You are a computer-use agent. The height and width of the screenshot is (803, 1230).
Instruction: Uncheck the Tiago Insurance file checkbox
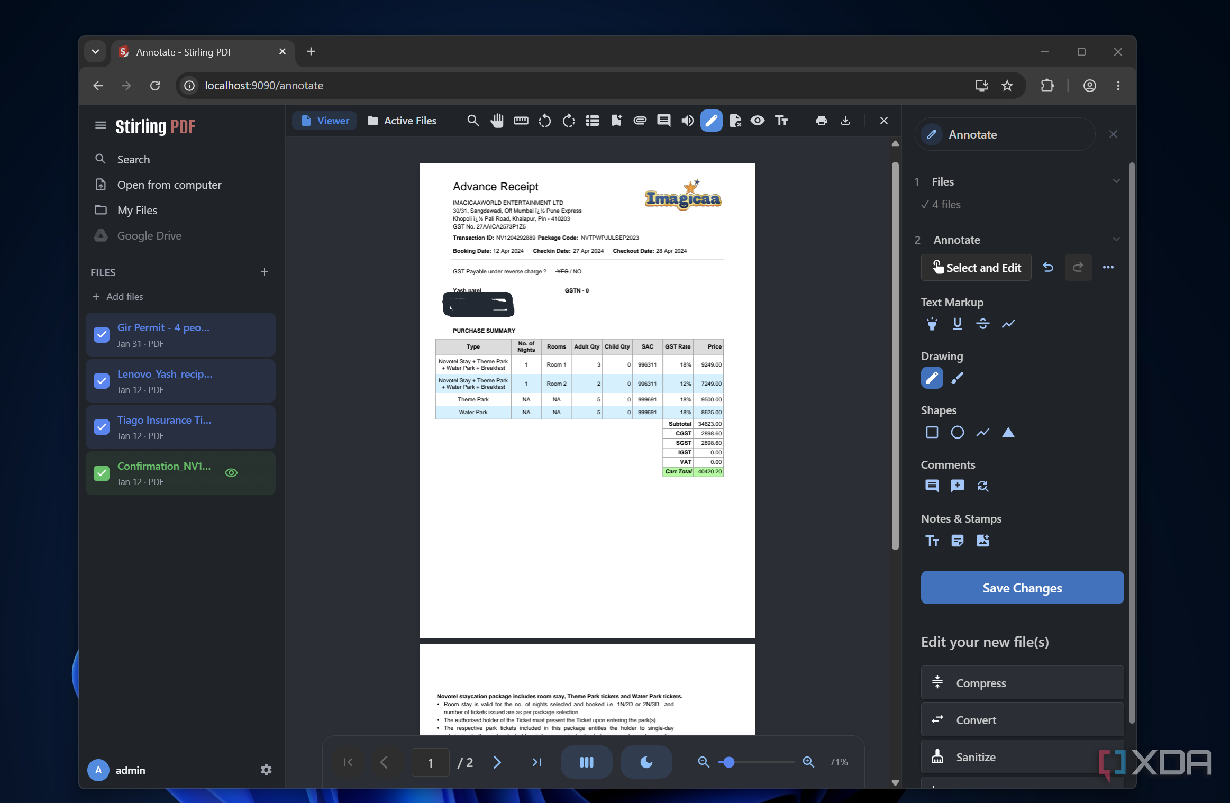tap(102, 426)
